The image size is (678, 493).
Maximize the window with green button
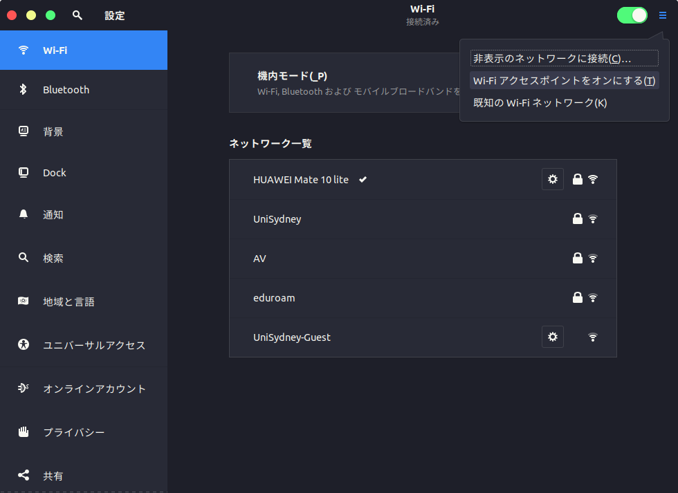(x=51, y=15)
